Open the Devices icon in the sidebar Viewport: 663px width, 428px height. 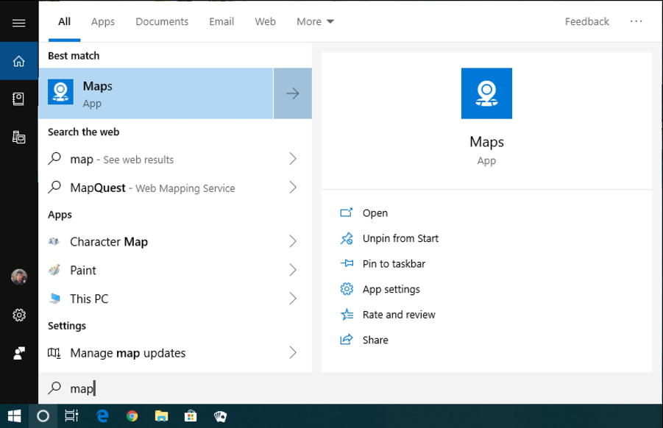tap(18, 138)
